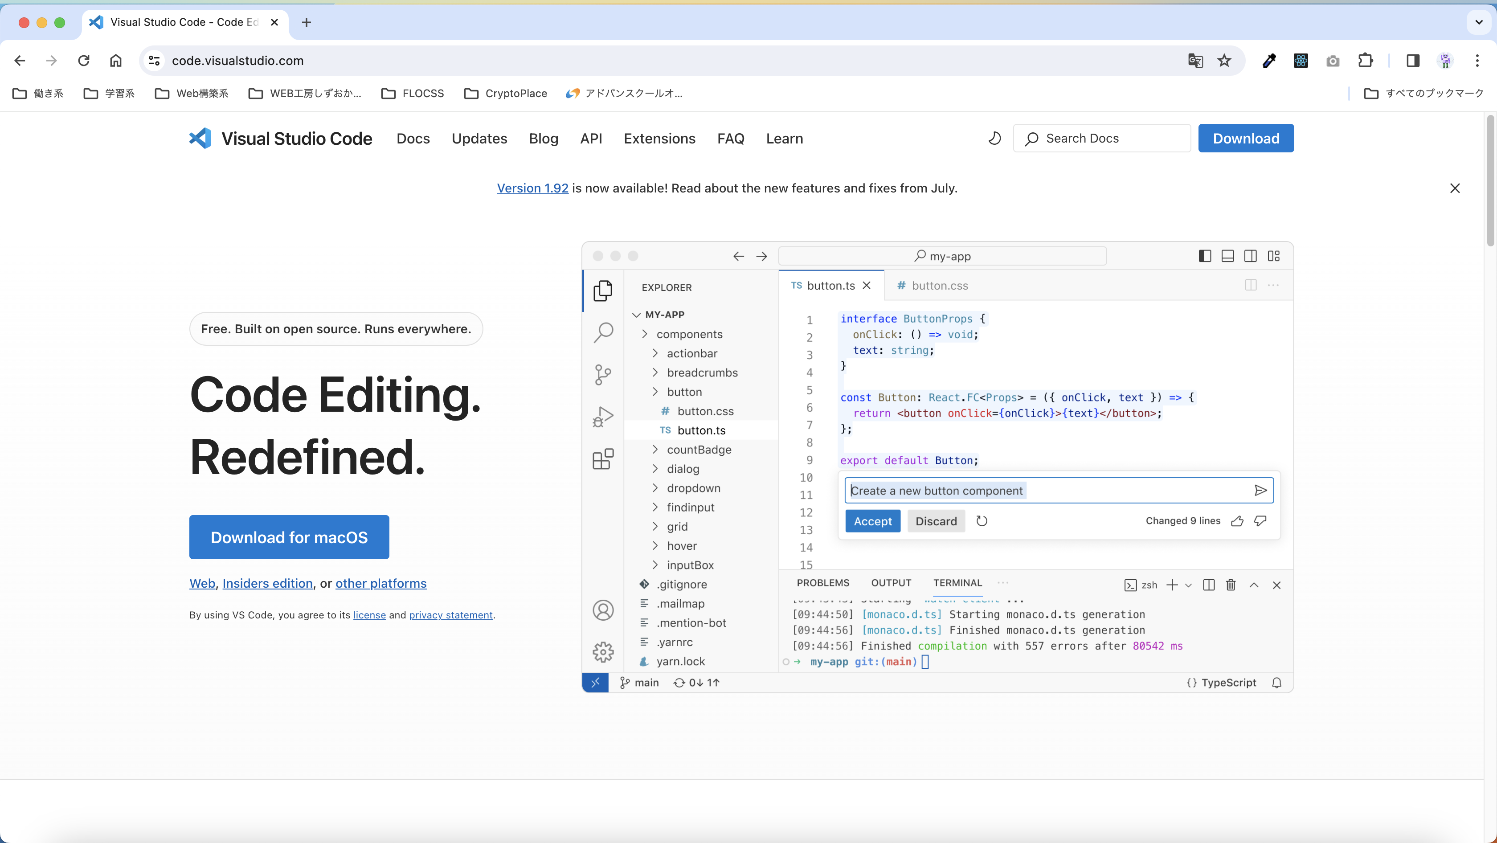Open the terminal launch profile dropdown arrow

pos(1188,585)
